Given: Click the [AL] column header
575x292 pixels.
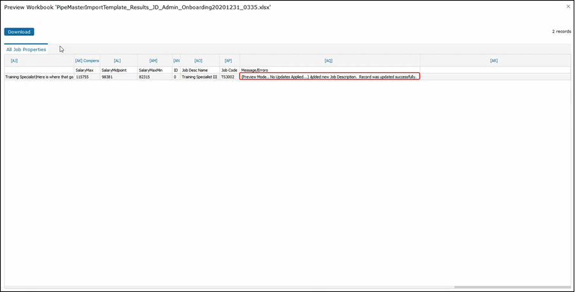Looking at the screenshot, I should click(x=117, y=60).
